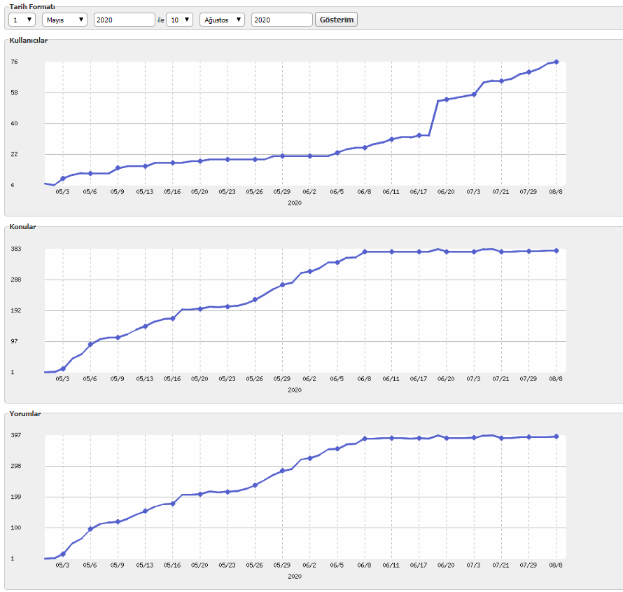Select the 07/21 data point in Yorumlar chart

click(501, 438)
